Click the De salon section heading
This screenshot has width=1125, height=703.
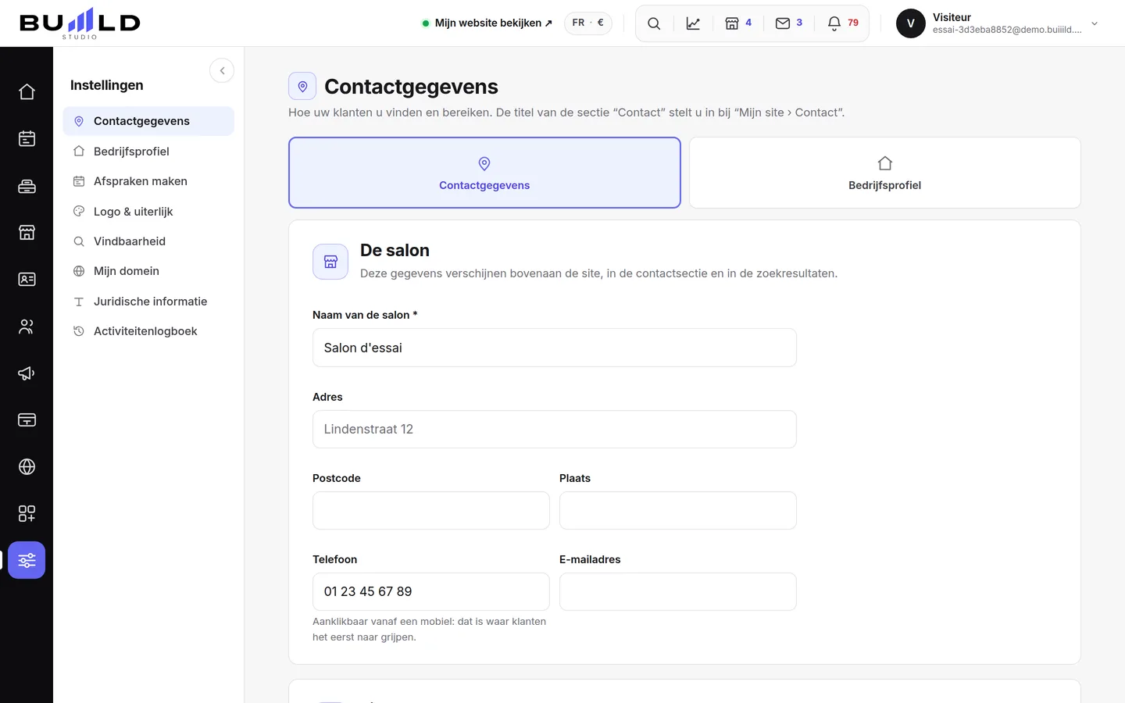[x=395, y=251]
